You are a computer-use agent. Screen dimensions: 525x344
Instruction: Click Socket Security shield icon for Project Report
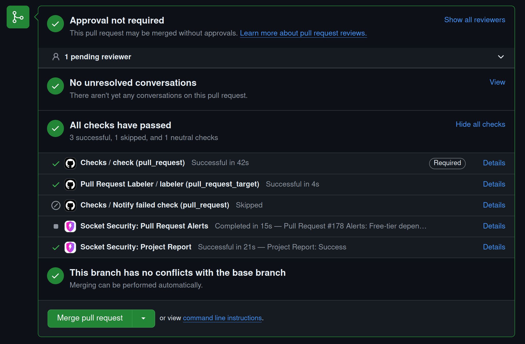pos(70,247)
